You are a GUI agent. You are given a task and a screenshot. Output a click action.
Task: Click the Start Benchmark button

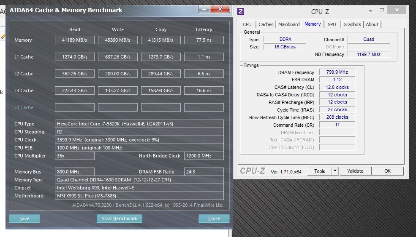(120, 218)
